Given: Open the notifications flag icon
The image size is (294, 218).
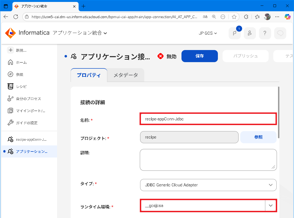Looking at the screenshot, I should (234, 33).
